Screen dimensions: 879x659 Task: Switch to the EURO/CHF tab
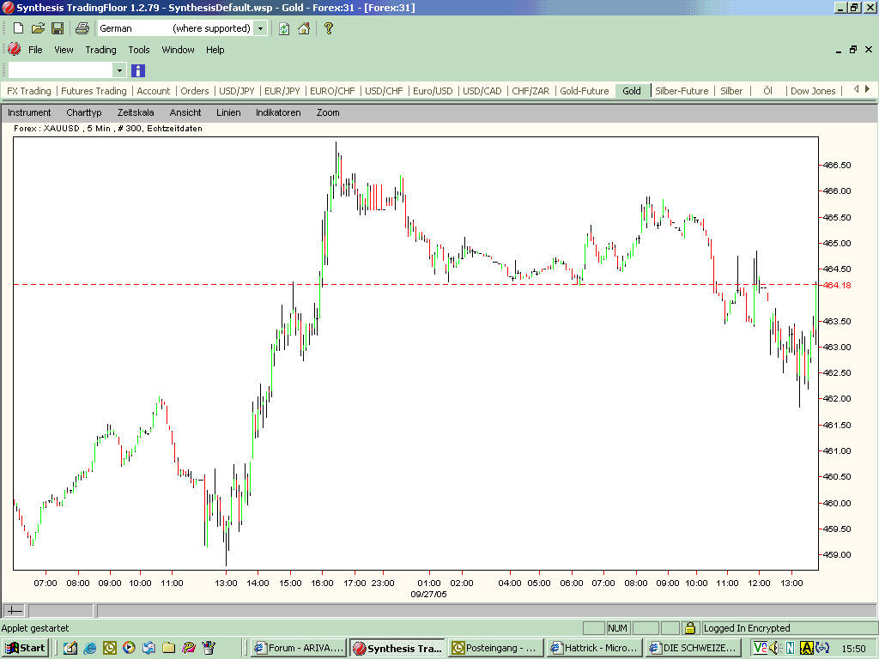click(x=332, y=91)
